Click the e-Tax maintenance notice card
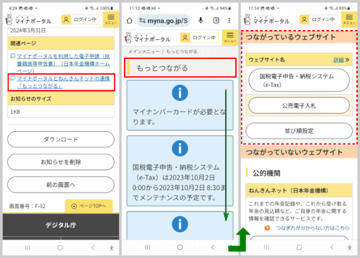Image resolution: width=360 pixels, height=258 pixels. (180, 171)
